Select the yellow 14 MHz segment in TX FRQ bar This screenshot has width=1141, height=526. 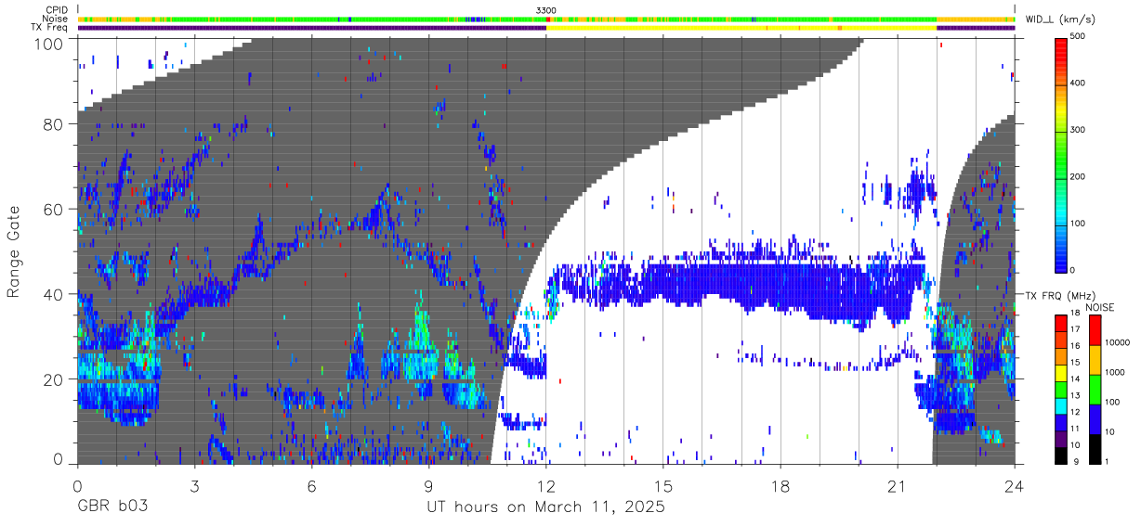click(1062, 373)
